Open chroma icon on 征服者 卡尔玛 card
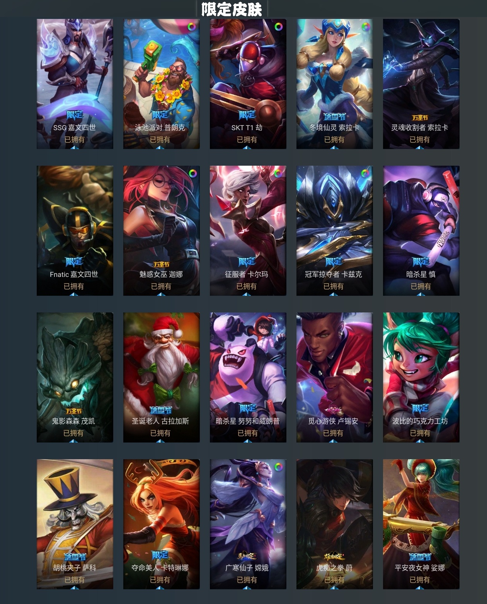Screen dimensions: 487x604 click(x=278, y=173)
